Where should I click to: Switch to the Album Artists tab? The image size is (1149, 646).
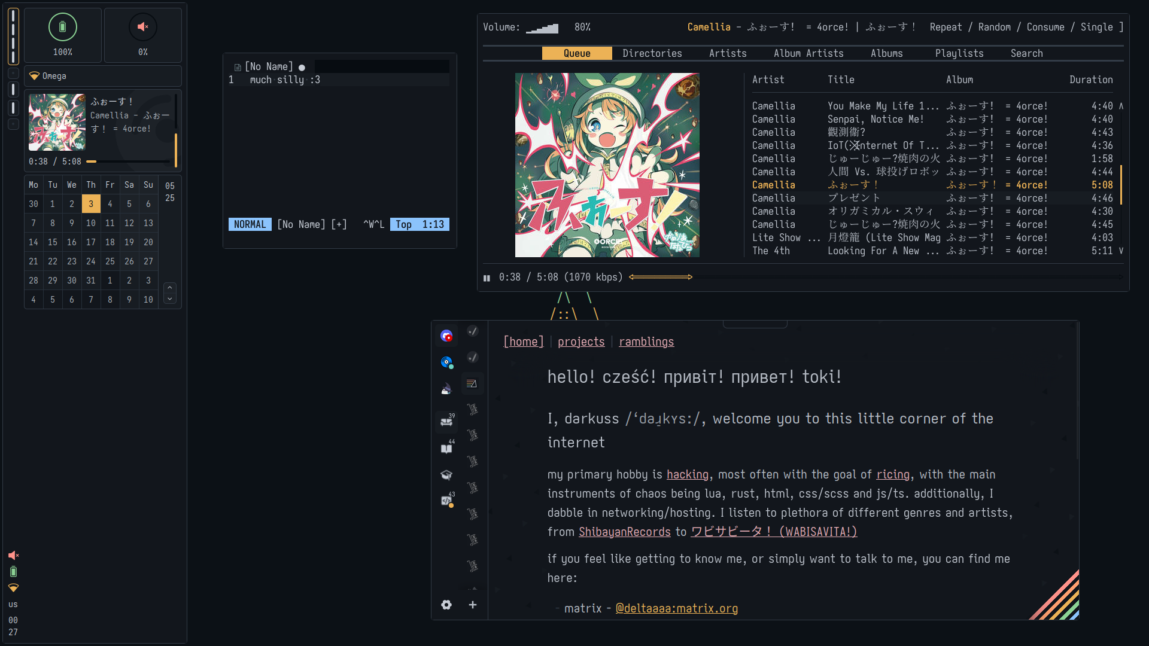coord(808,53)
